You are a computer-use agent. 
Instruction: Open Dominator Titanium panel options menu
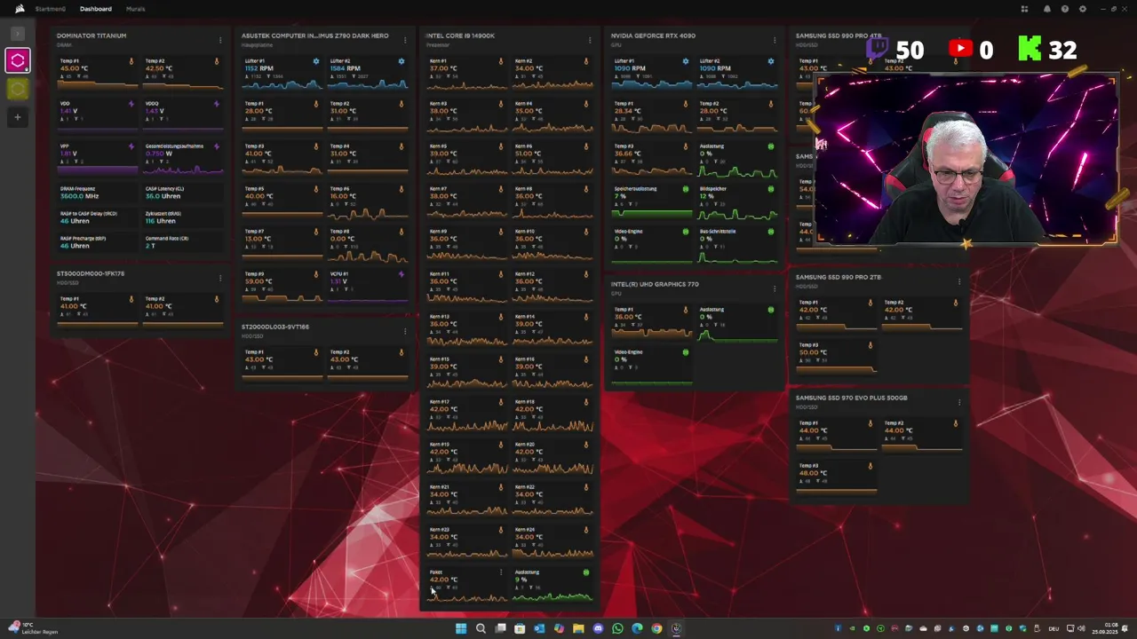point(220,40)
